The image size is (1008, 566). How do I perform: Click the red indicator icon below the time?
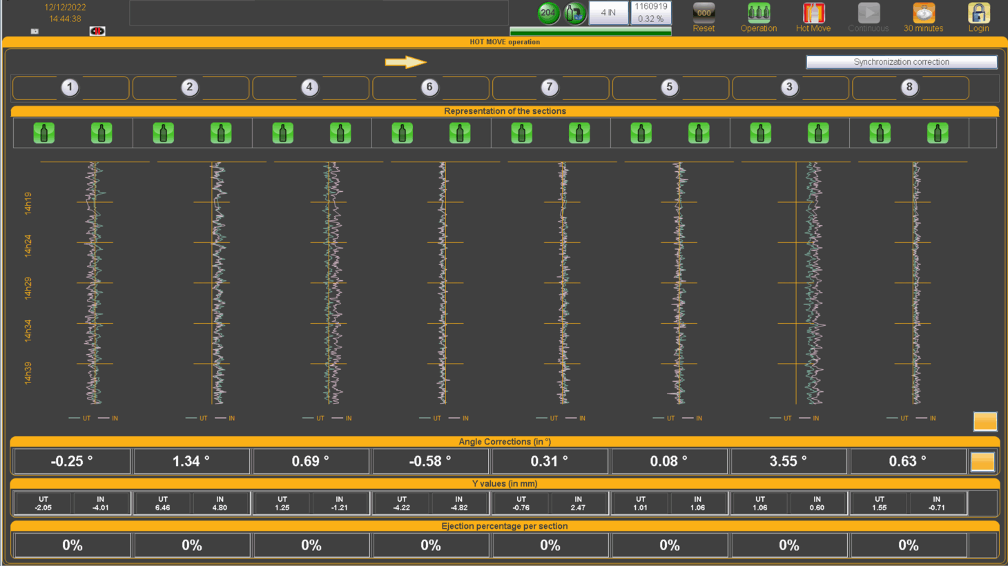tap(97, 31)
